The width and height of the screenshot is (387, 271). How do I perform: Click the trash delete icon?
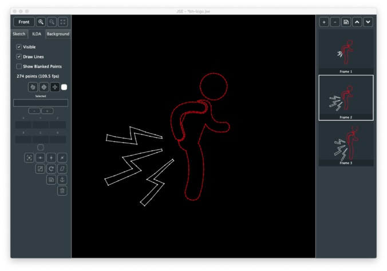coord(62,190)
